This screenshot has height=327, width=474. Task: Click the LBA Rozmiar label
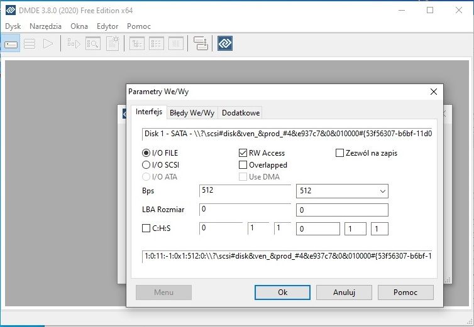click(163, 210)
